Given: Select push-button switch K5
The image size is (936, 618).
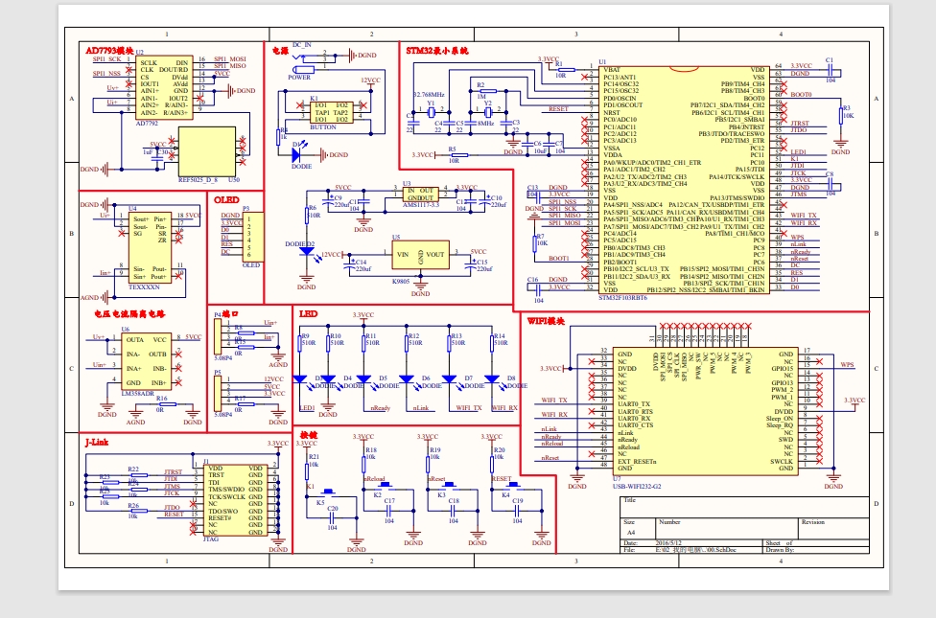Looking at the screenshot, I should 327,494.
